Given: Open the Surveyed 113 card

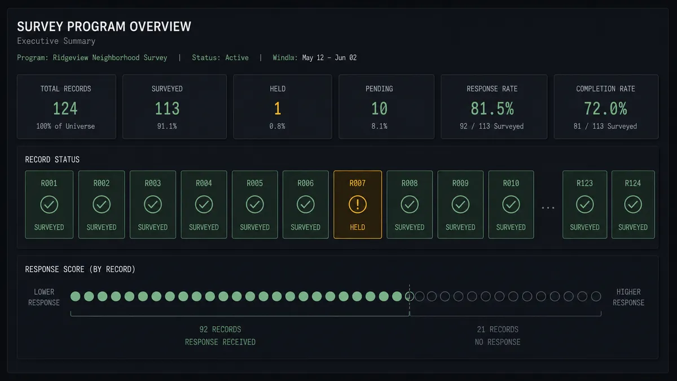Looking at the screenshot, I should (174, 107).
